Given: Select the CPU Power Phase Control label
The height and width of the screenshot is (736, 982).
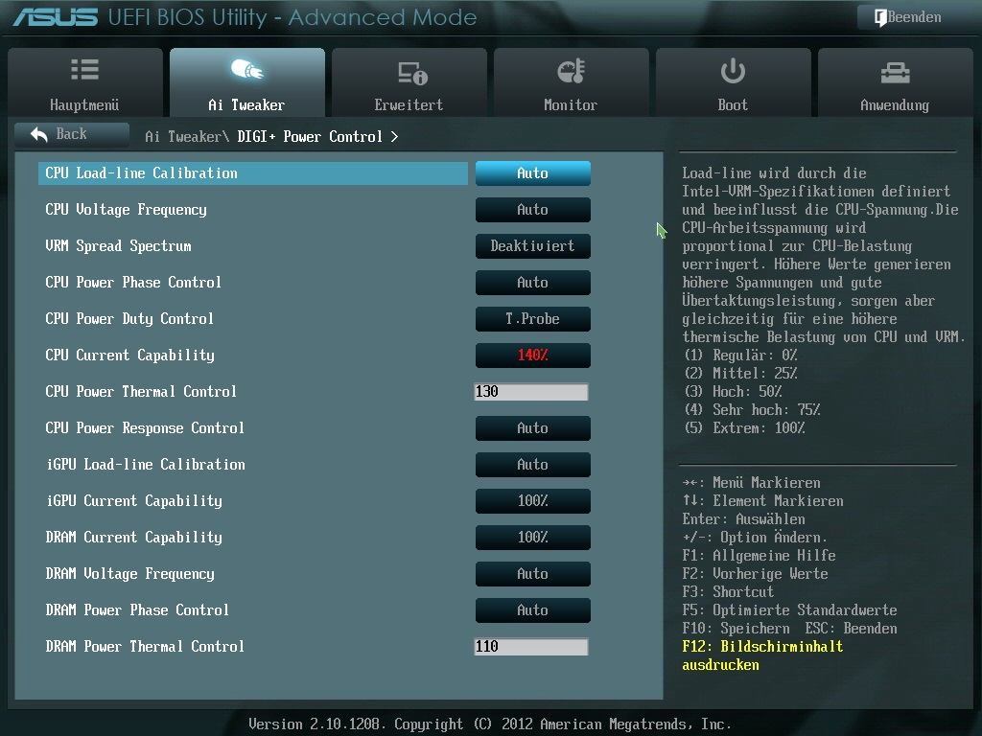Looking at the screenshot, I should tap(133, 283).
